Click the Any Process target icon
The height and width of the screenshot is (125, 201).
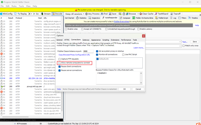87,14
